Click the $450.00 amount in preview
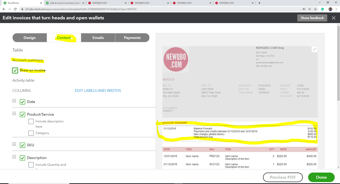340x184 pixels. click(311, 156)
